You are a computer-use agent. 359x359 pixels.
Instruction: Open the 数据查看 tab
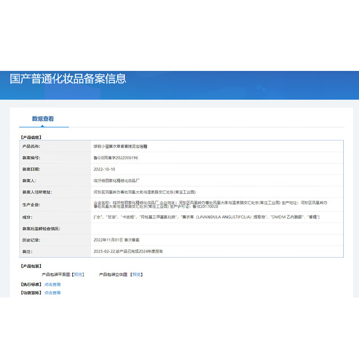point(43,119)
